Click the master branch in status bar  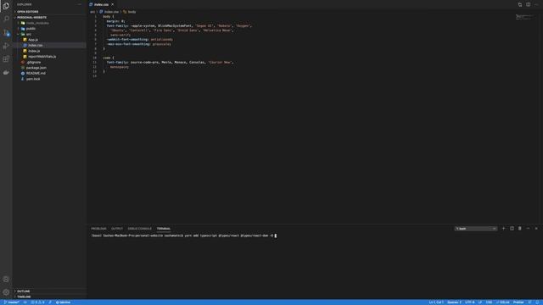(11, 302)
